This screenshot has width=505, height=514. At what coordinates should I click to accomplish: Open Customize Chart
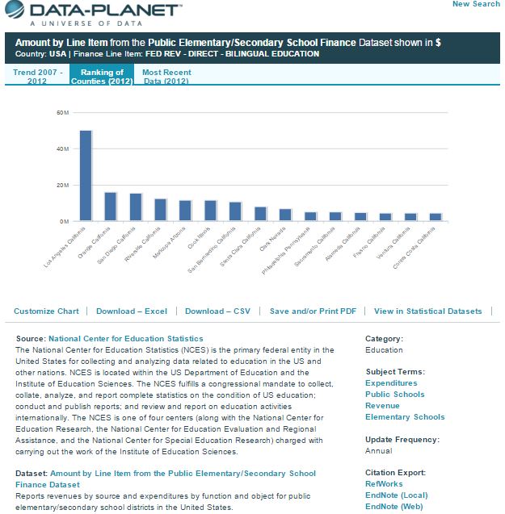(x=46, y=311)
